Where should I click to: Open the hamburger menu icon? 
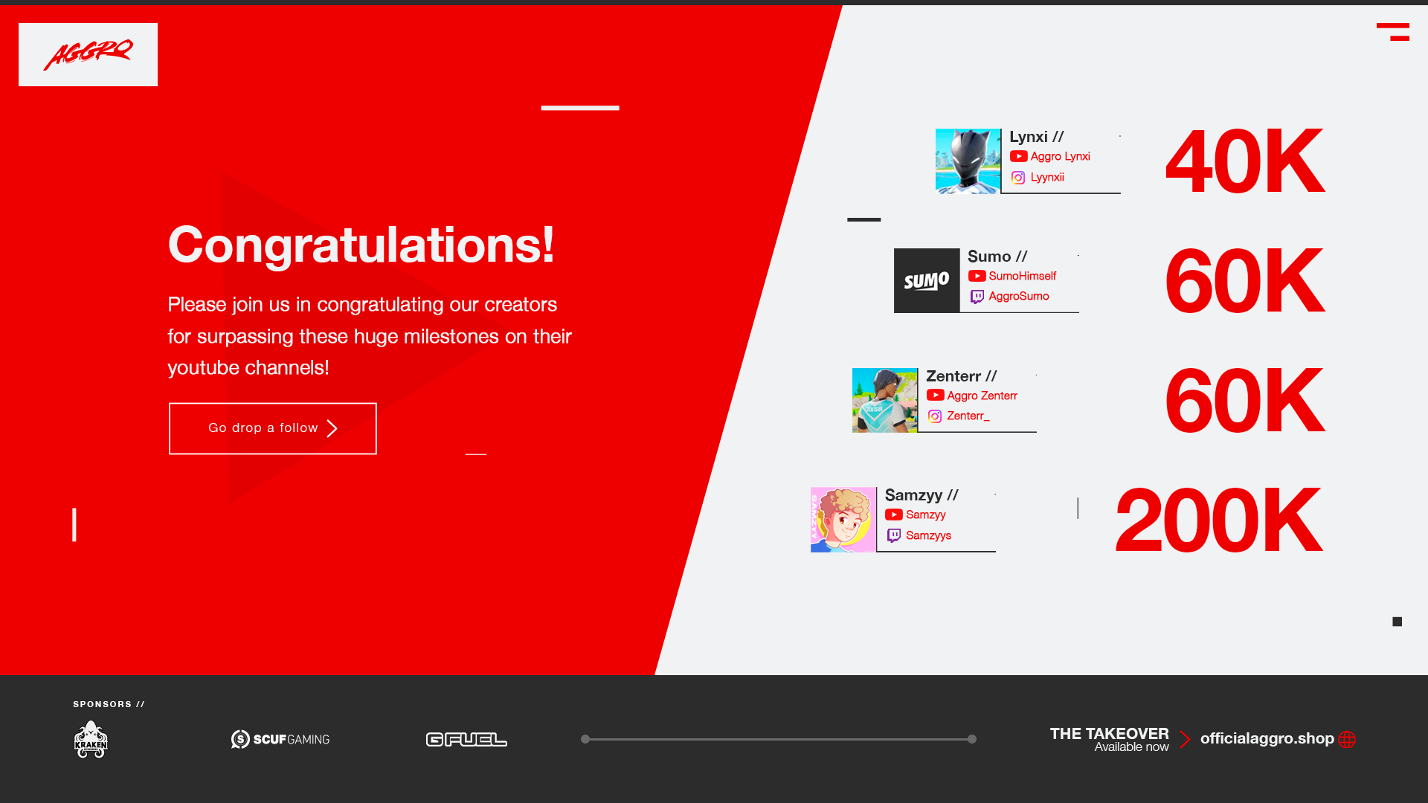click(1393, 32)
